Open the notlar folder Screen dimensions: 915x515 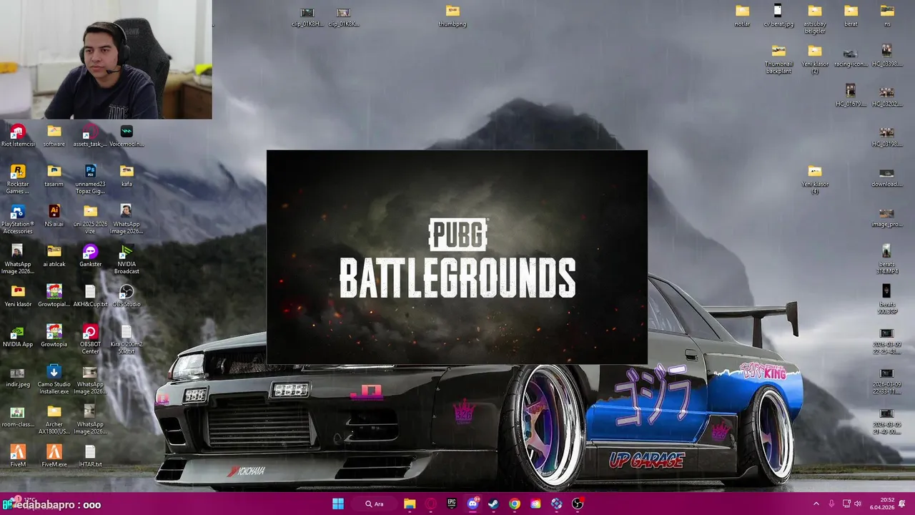pyautogui.click(x=742, y=15)
